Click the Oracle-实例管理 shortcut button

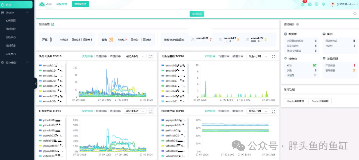point(296,101)
